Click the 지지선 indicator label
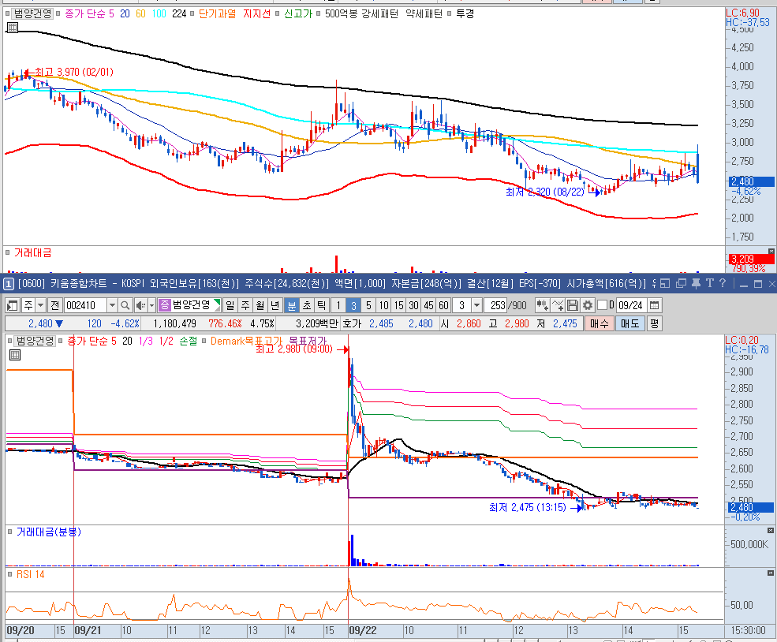The width and height of the screenshot is (777, 642). pyautogui.click(x=256, y=13)
